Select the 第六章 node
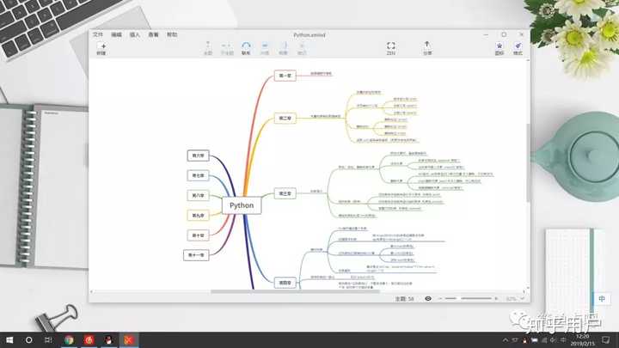The height and width of the screenshot is (348, 619). (199, 156)
